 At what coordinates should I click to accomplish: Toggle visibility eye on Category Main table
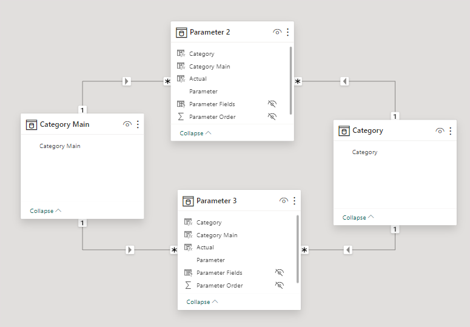click(x=127, y=124)
